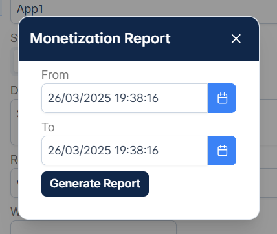Viewport: 277px width, 234px height.
Task: Click the partially hidden W label behind dialog
Action: click(x=15, y=212)
